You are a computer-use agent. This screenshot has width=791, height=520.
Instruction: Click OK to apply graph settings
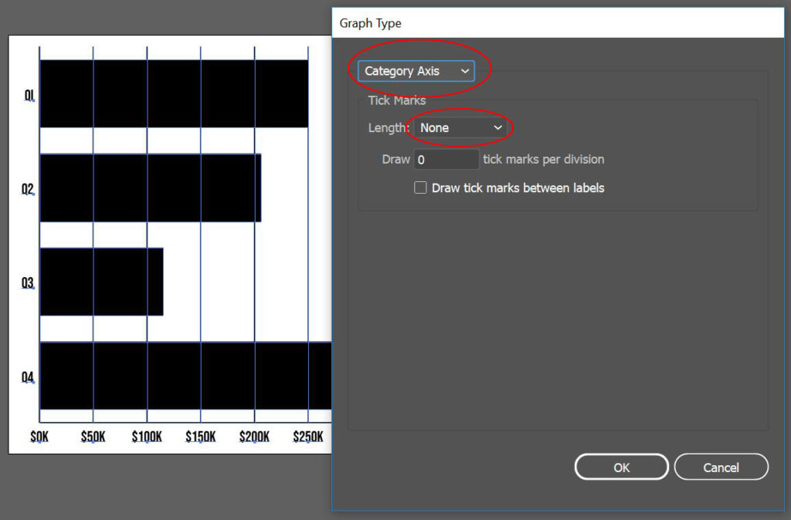(620, 467)
